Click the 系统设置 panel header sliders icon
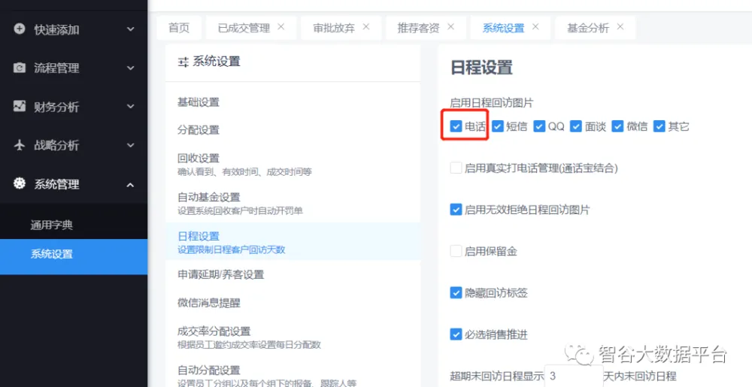The width and height of the screenshot is (752, 387). (x=183, y=62)
